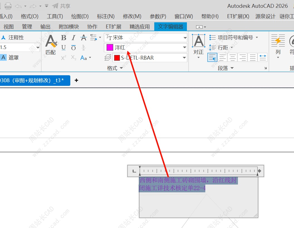Image resolution: width=294 pixels, height=228 pixels.
Task: Apply strikethrough to the selected text
Action: (83, 38)
